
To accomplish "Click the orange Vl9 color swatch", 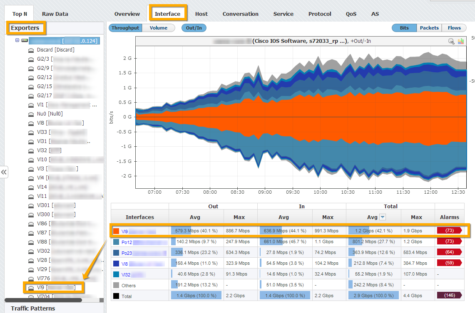I will (x=116, y=231).
